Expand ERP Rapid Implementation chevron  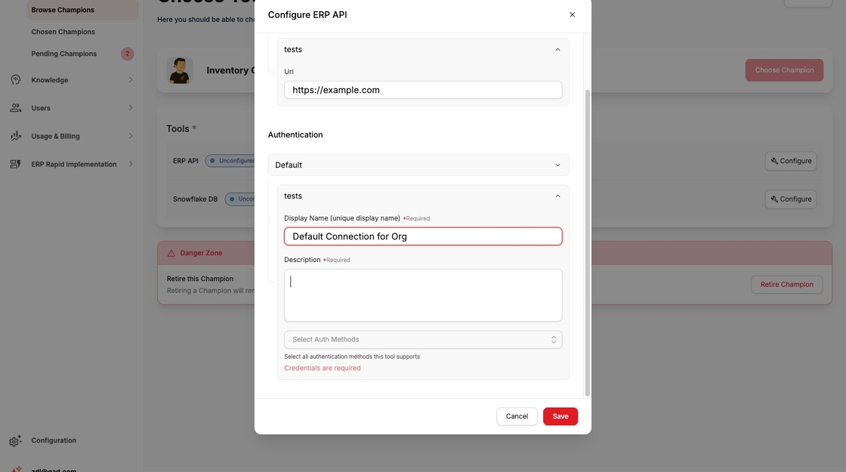coord(131,164)
